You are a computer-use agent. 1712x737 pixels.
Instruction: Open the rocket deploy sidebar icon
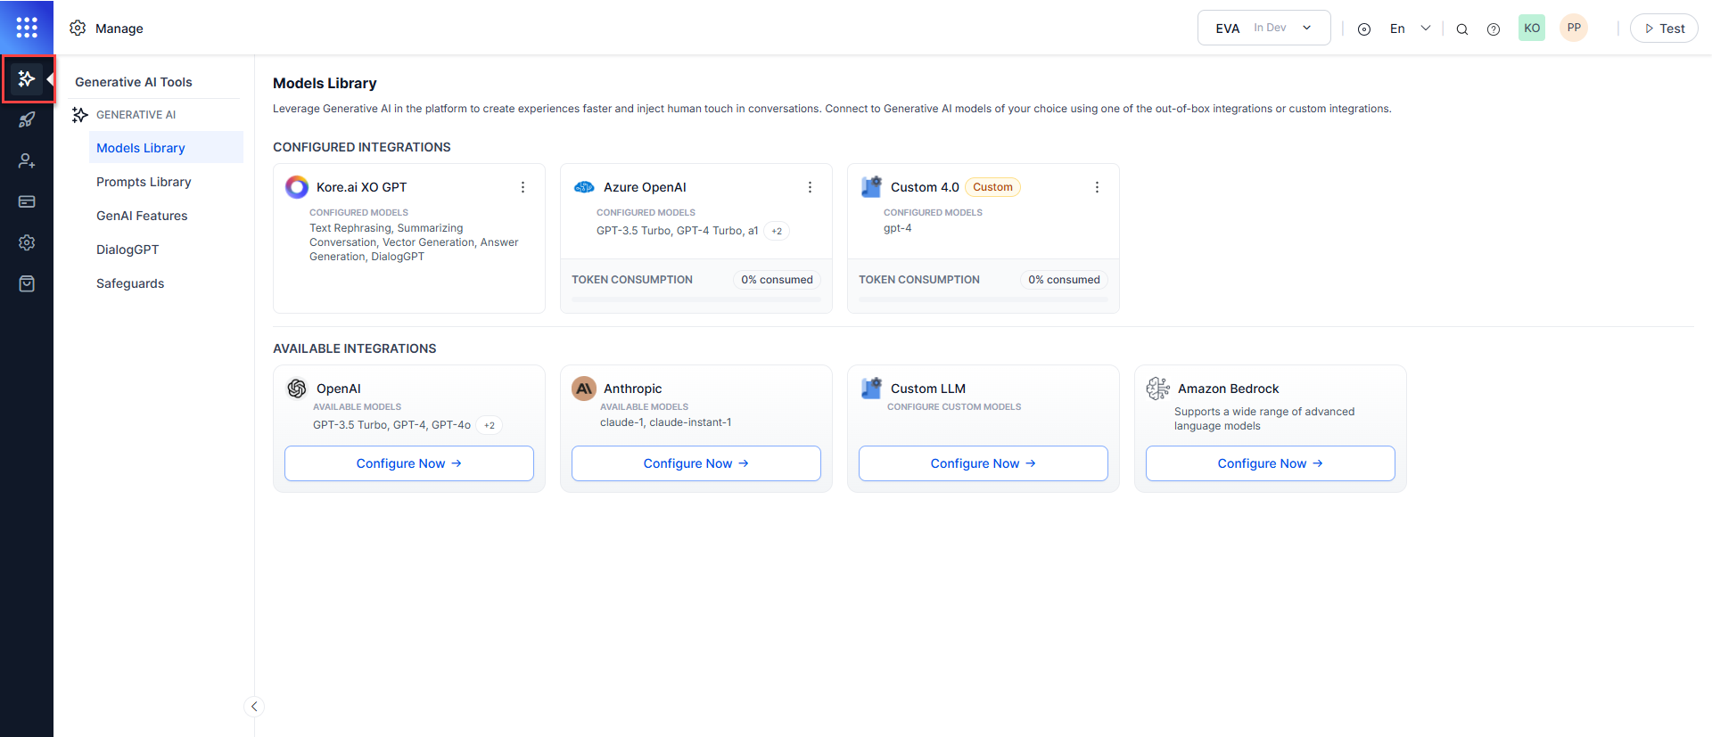[27, 120]
